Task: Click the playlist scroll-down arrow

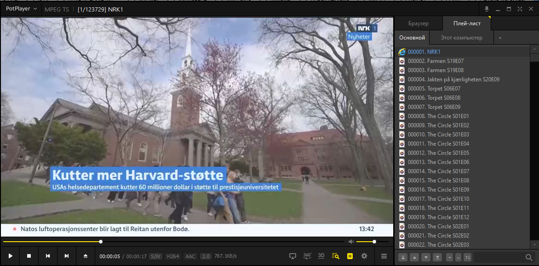Action: pos(534,244)
